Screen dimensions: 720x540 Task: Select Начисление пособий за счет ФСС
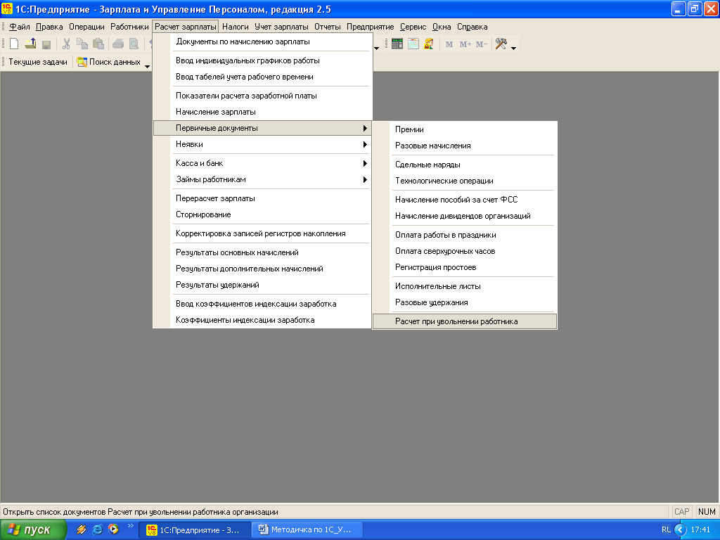point(465,200)
